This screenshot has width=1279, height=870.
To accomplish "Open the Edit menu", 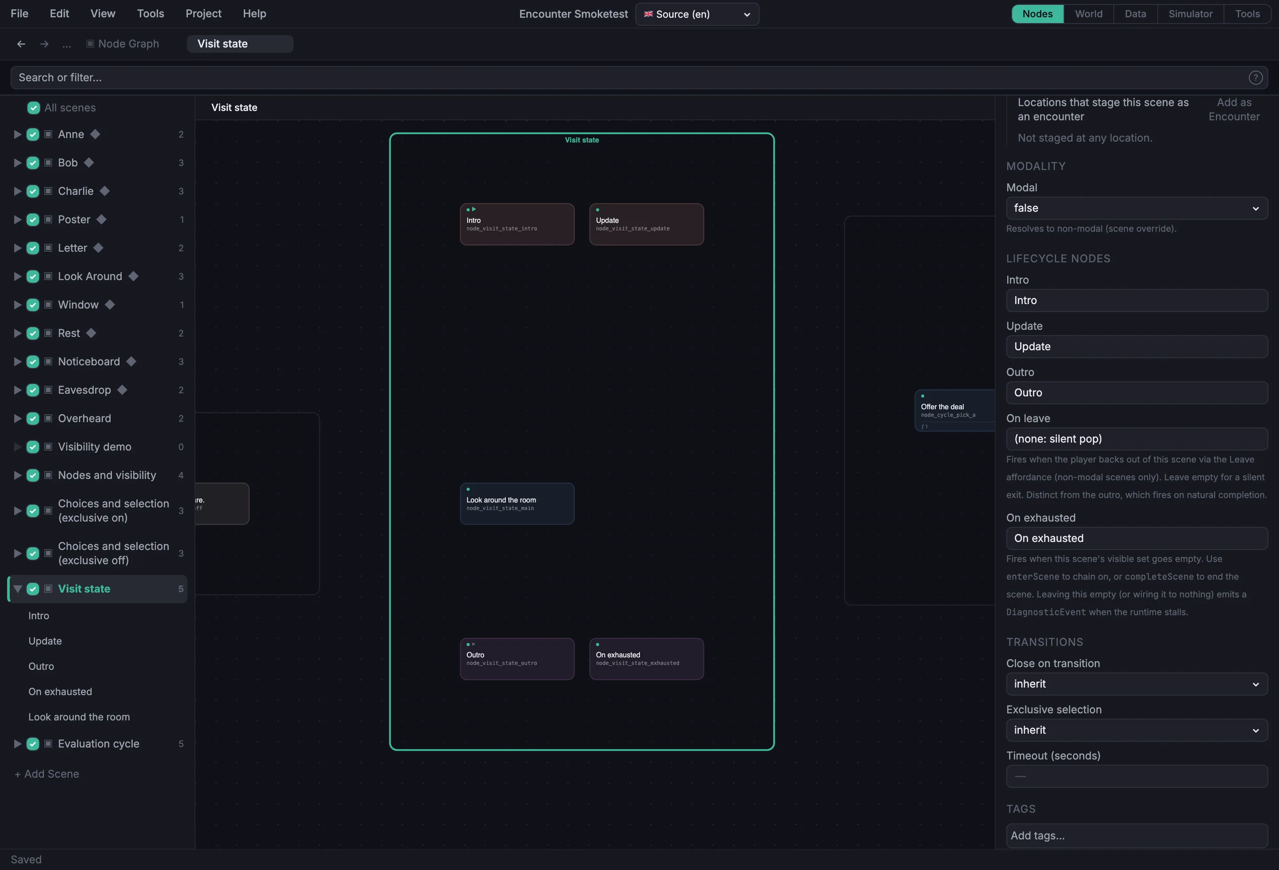I will pos(60,14).
